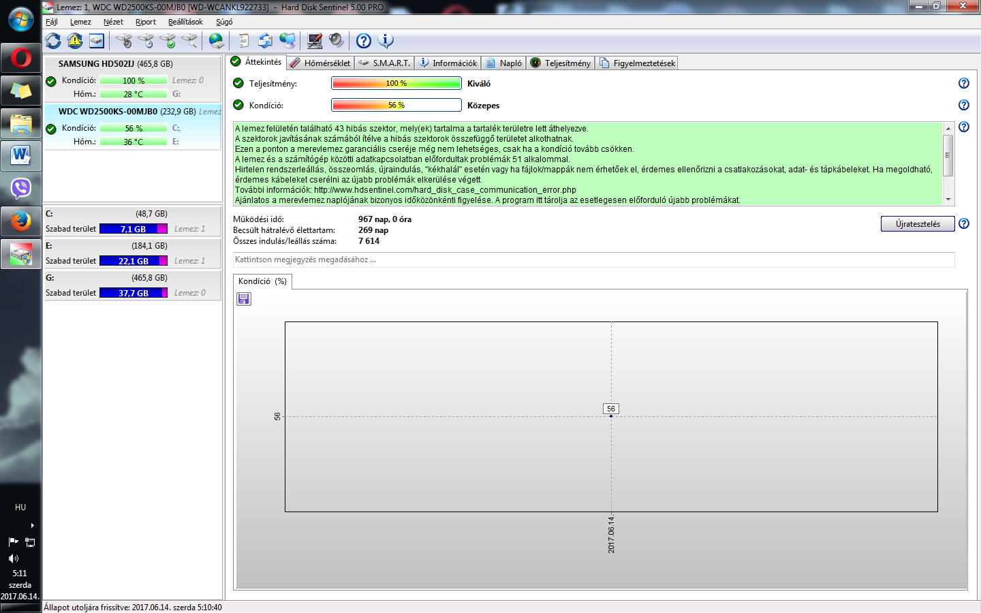Click the G: free space 37,7 GB bar

pos(134,293)
